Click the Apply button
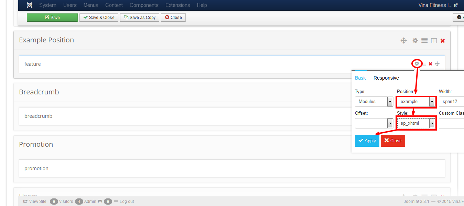 (367, 141)
